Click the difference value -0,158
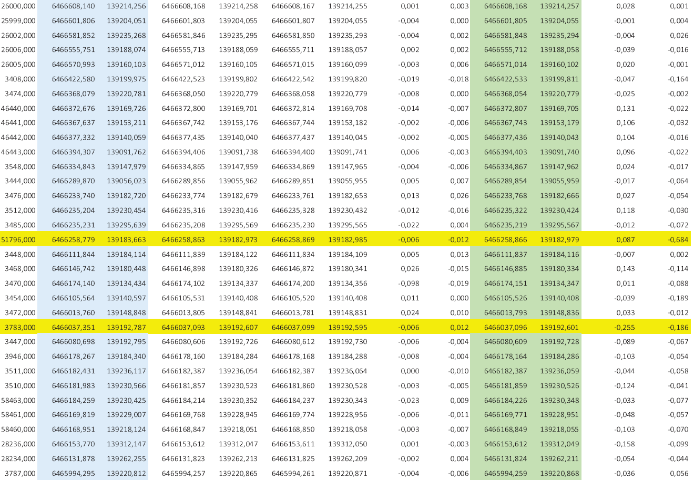Screen dimensions: 694x481 (624, 444)
